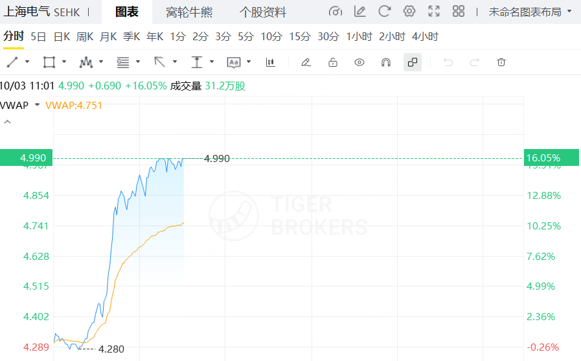
Task: Expand the Fibonacci tool dropdown arrow
Action: pos(138,62)
